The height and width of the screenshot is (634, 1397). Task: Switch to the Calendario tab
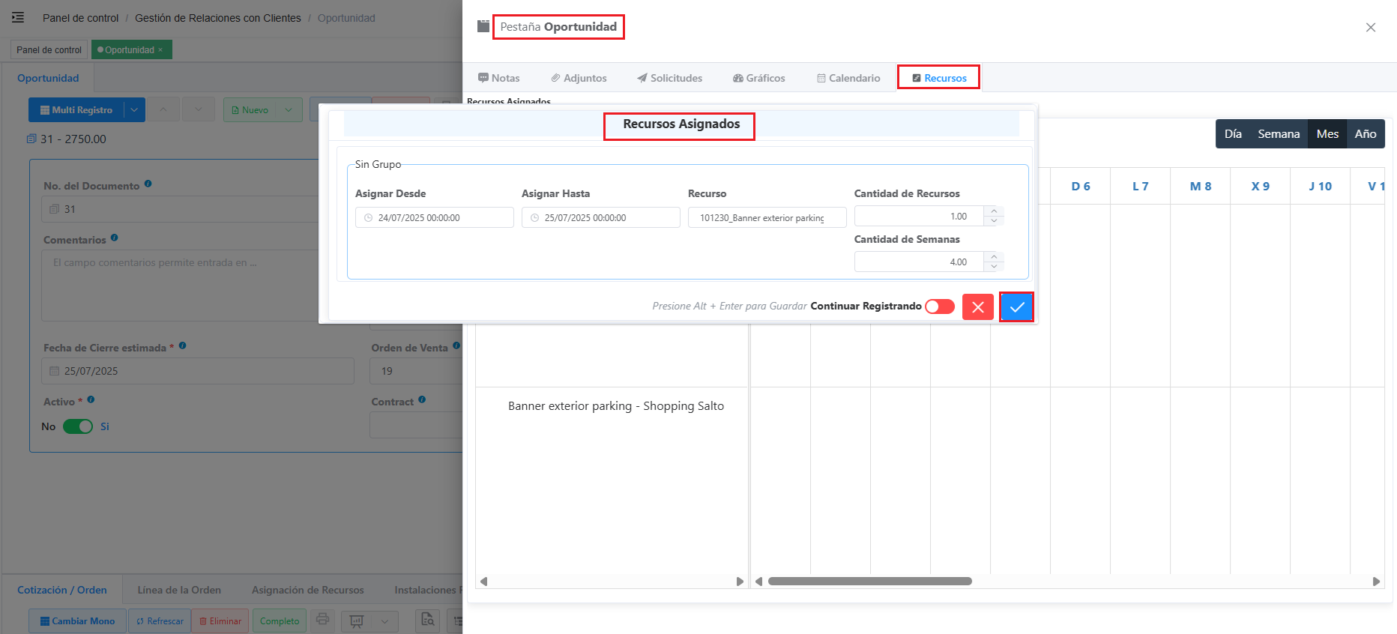(x=848, y=78)
